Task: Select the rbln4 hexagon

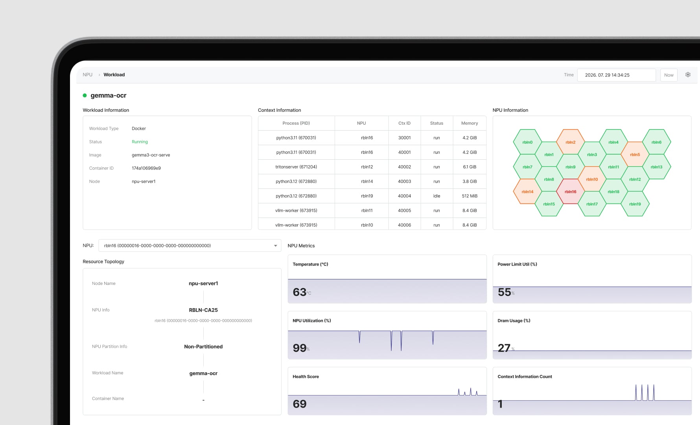Action: click(613, 142)
